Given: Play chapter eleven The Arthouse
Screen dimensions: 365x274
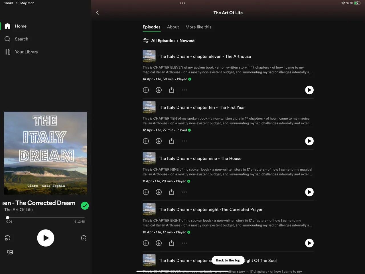Looking at the screenshot, I should coord(309,90).
